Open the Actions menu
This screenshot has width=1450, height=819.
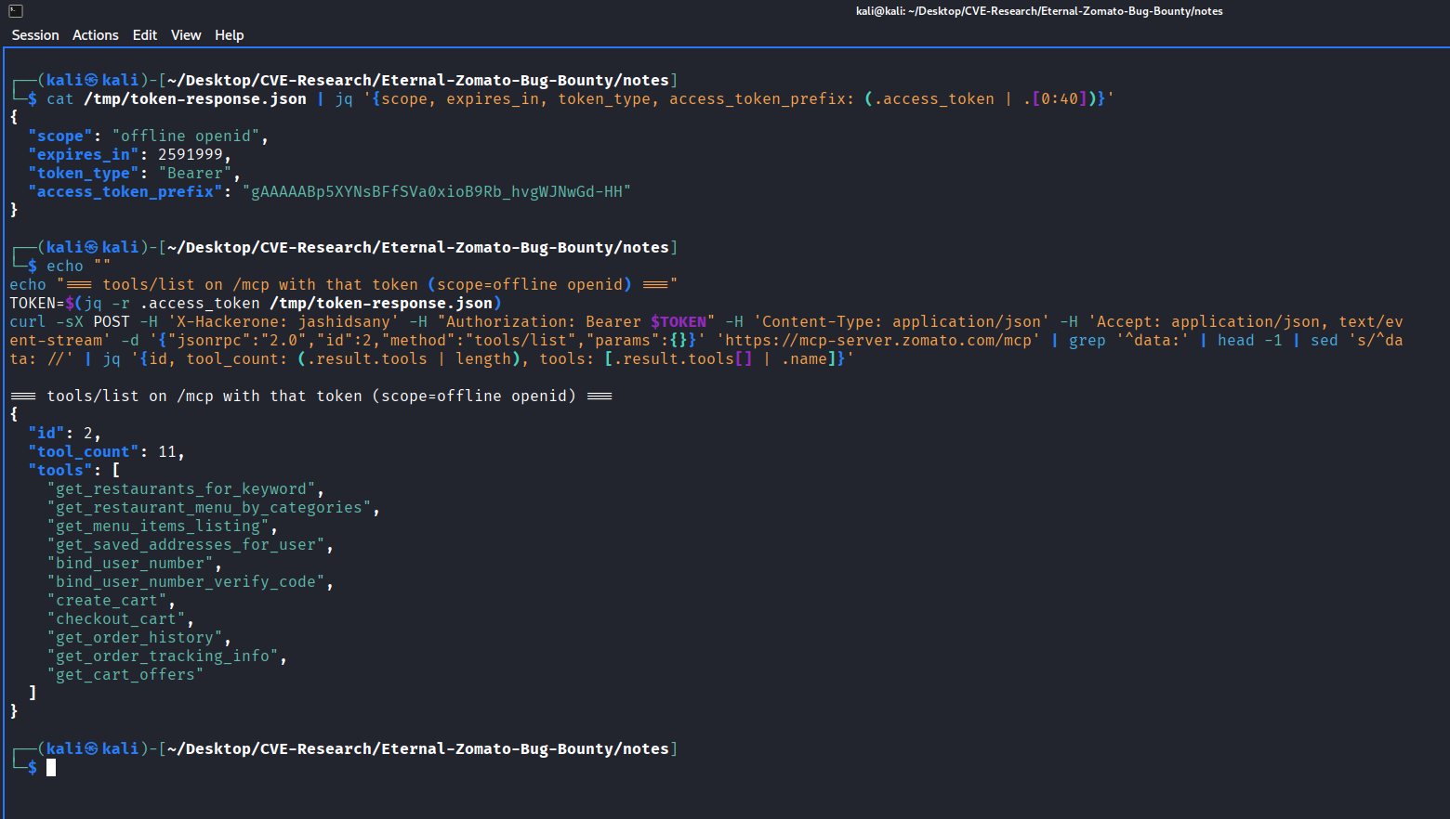pos(95,35)
